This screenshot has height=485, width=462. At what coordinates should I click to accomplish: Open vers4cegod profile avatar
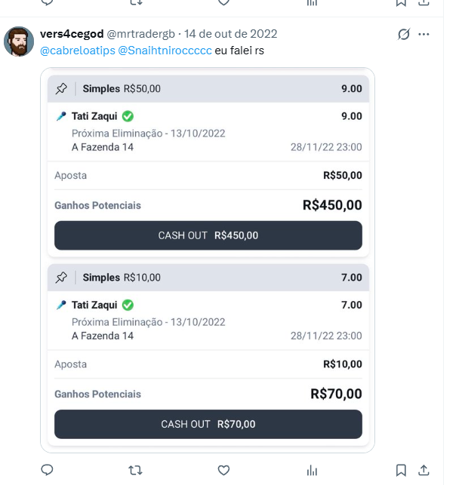click(x=19, y=41)
